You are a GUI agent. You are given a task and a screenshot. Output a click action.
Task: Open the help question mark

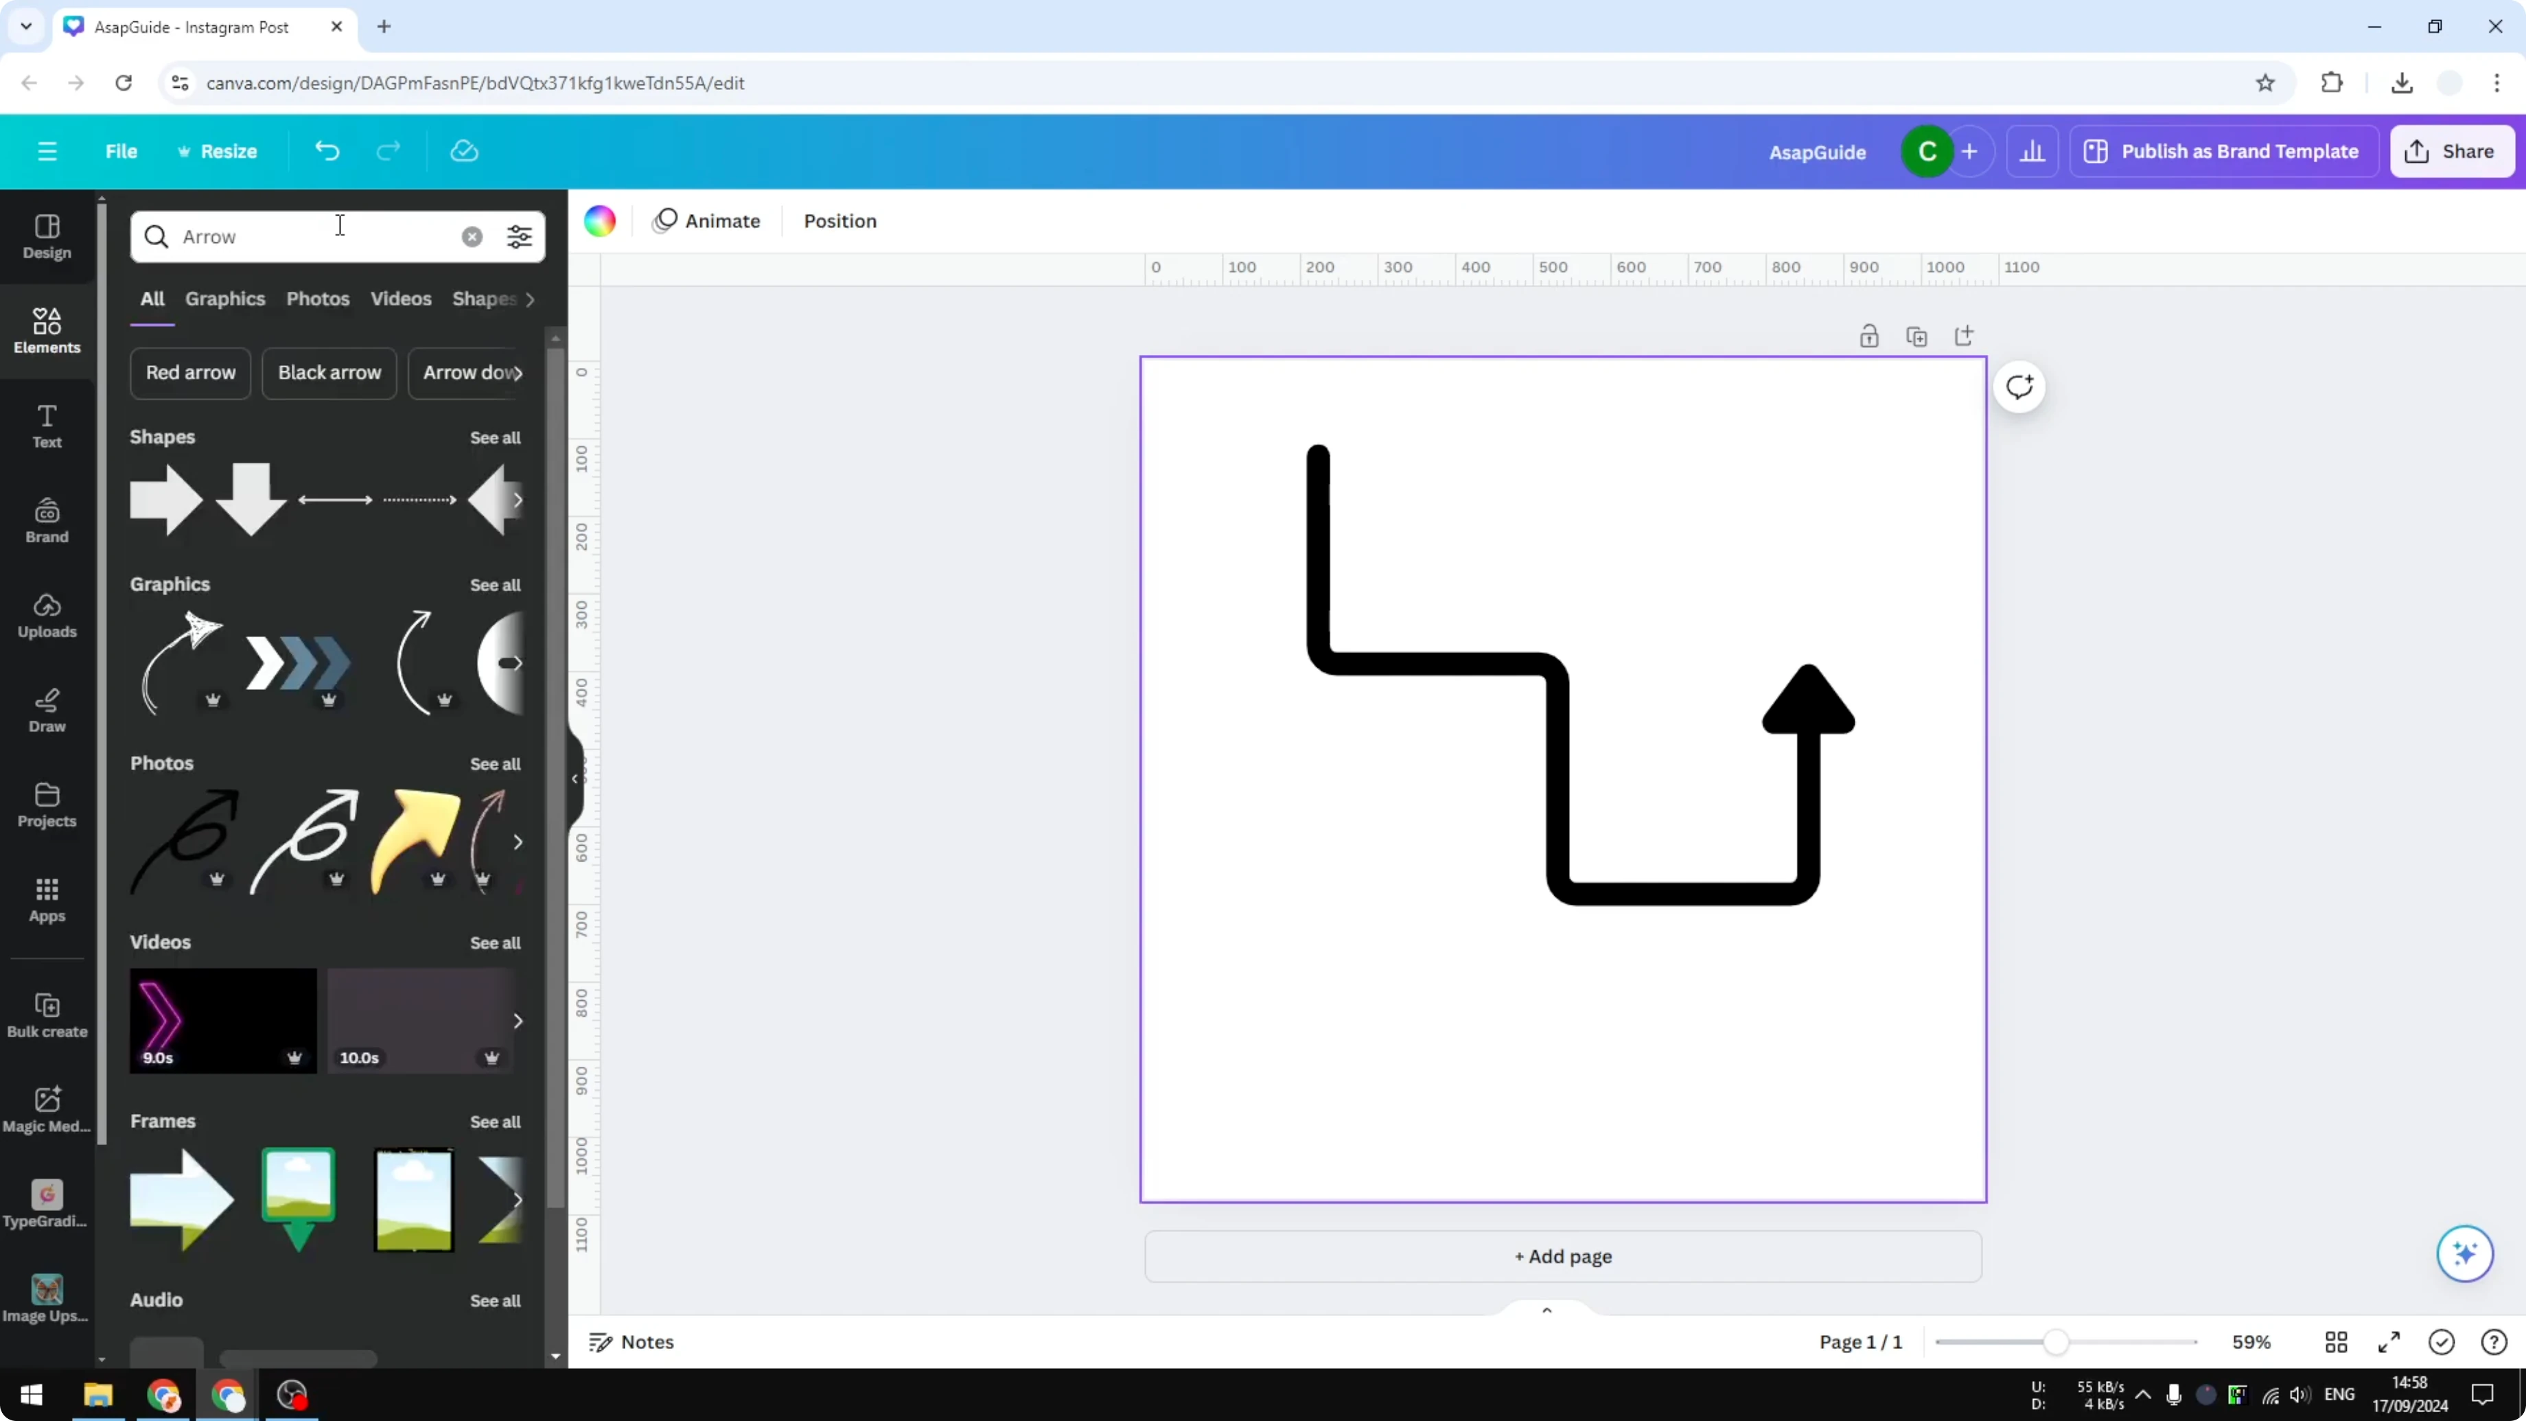pos(2494,1341)
